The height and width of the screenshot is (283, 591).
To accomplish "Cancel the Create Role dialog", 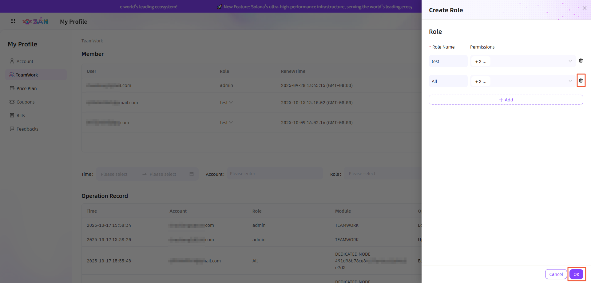I will 556,274.
